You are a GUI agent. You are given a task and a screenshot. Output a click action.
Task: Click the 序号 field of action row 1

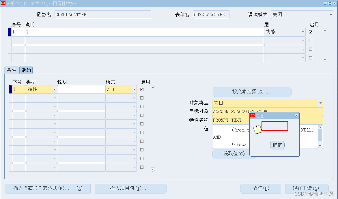19,89
